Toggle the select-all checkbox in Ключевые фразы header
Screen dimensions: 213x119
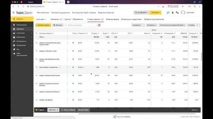(x=37, y=33)
